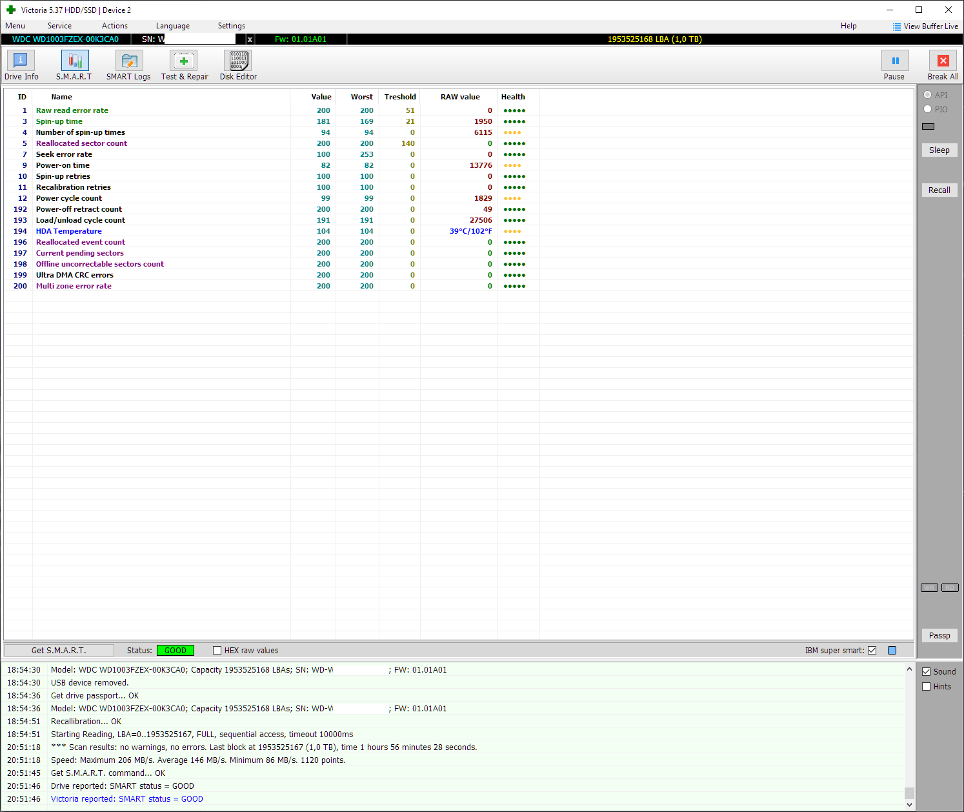Image resolution: width=964 pixels, height=812 pixels.
Task: Open the Help menu
Action: (849, 26)
